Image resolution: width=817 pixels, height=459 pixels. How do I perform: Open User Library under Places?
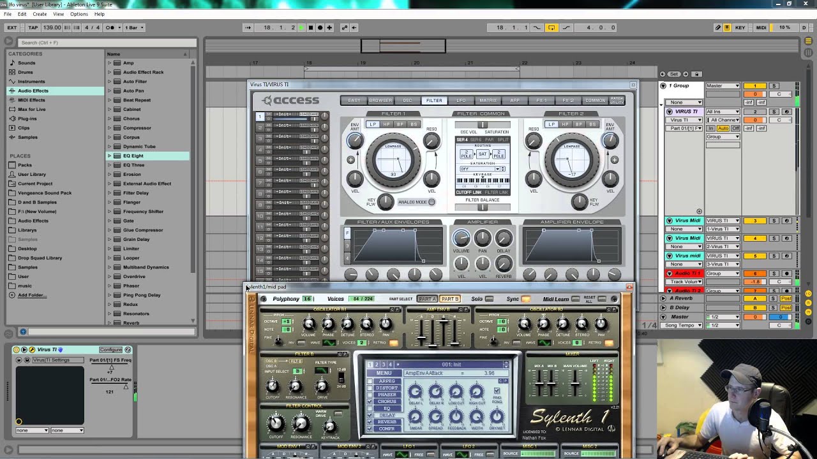(32, 174)
